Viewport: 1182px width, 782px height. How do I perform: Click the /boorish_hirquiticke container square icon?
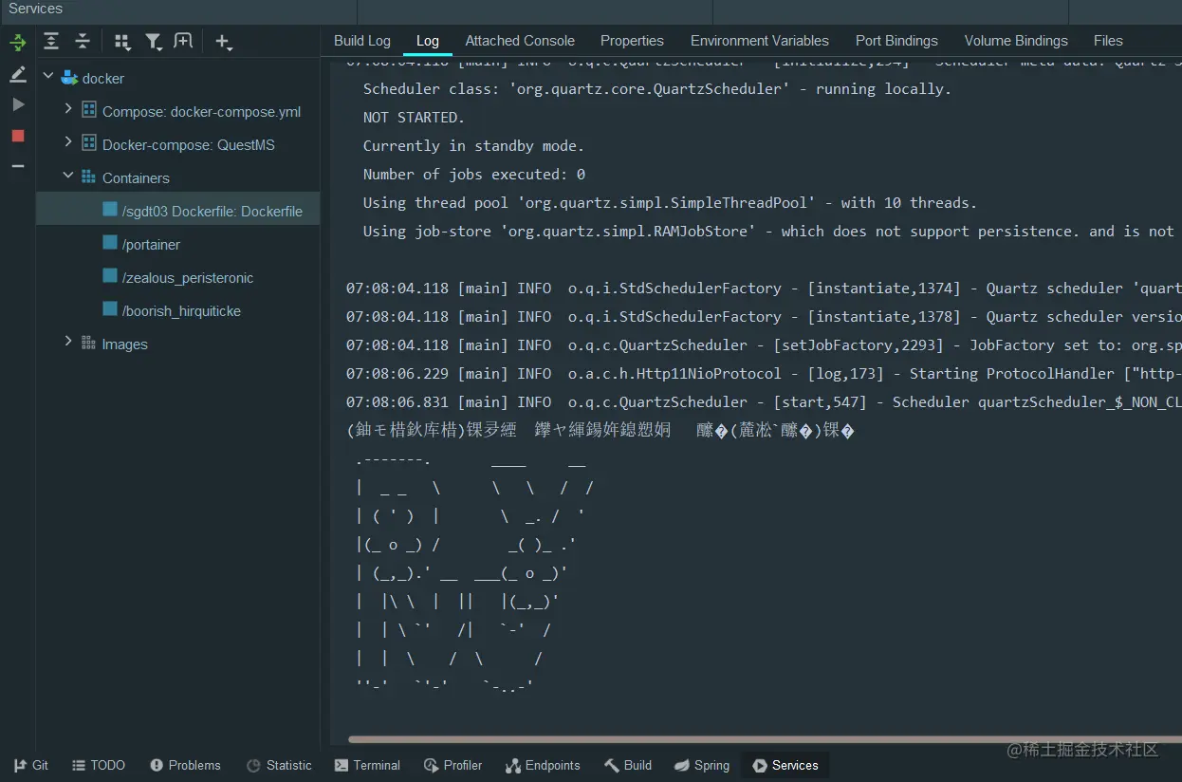coord(110,309)
